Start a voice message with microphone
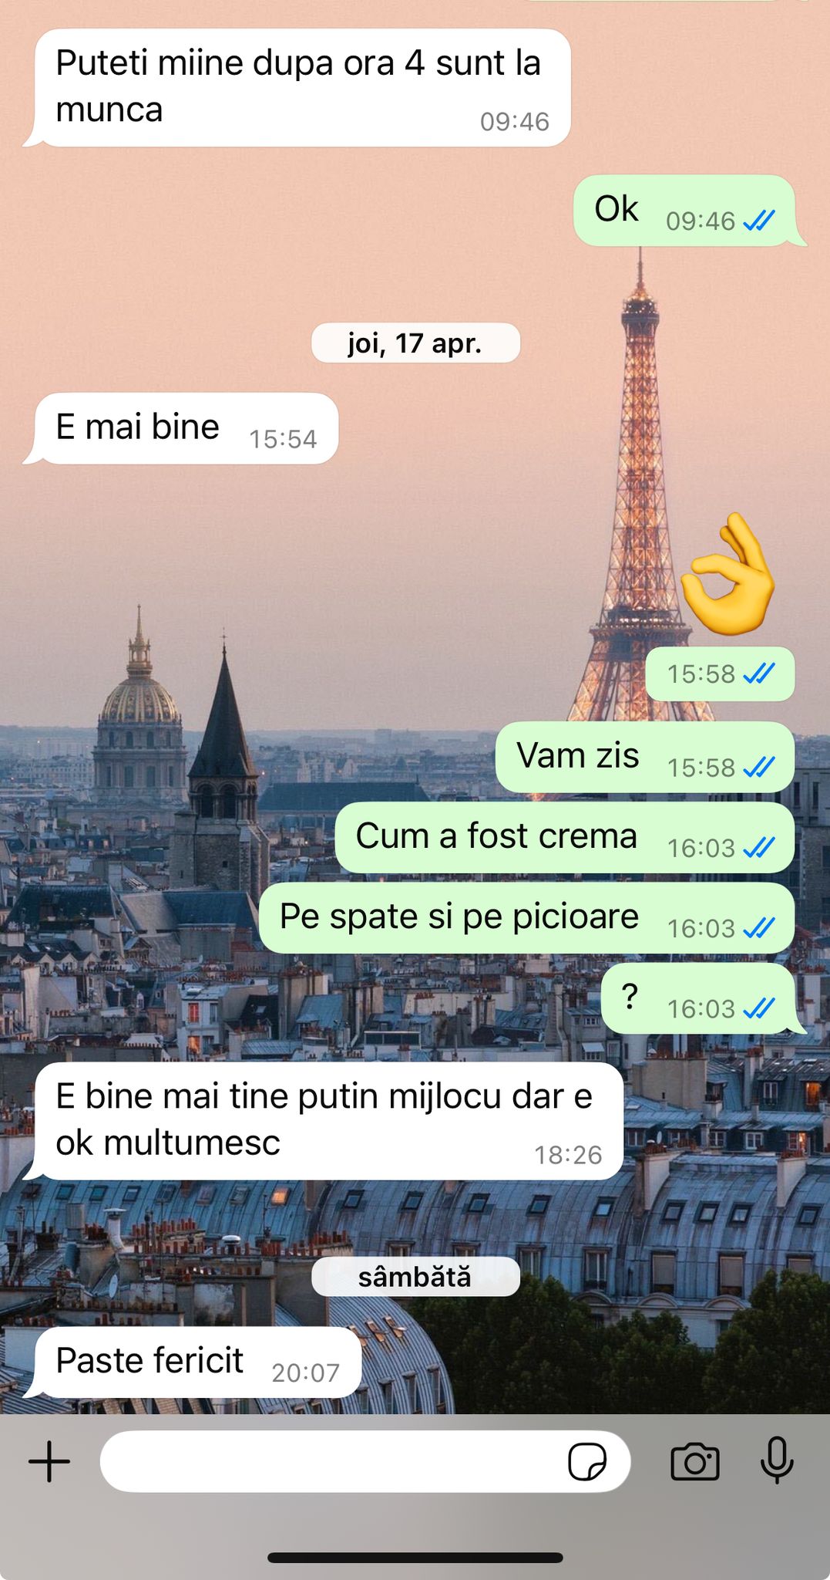 click(x=777, y=1460)
